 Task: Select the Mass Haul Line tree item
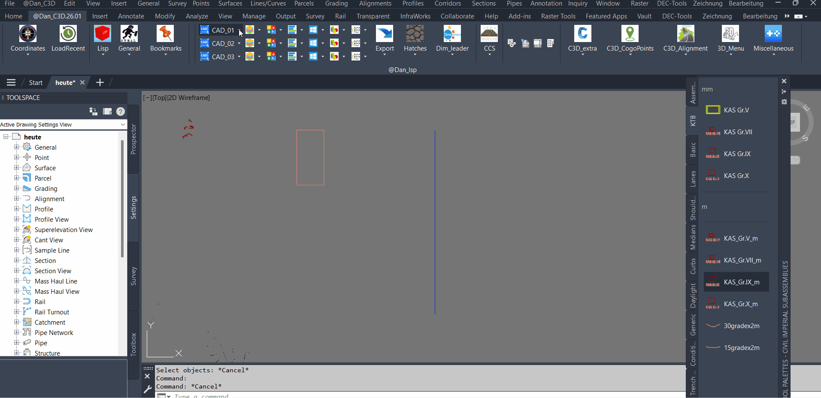point(56,281)
